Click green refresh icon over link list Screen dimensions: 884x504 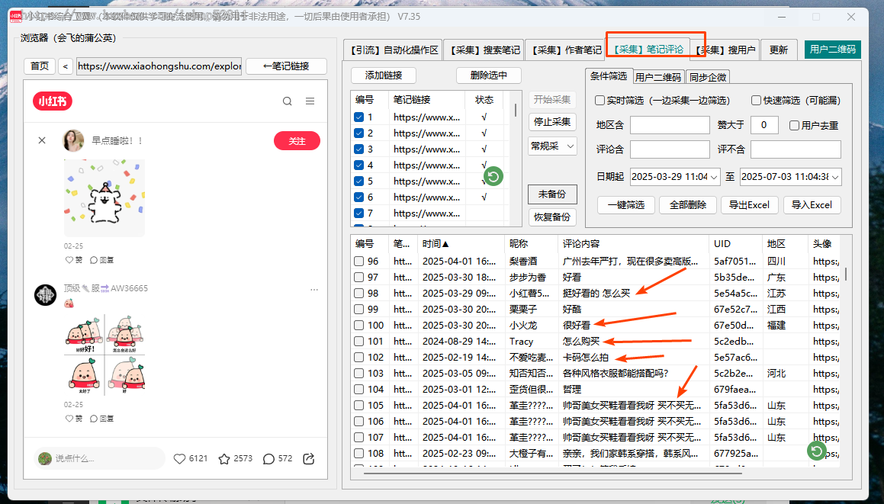[493, 176]
